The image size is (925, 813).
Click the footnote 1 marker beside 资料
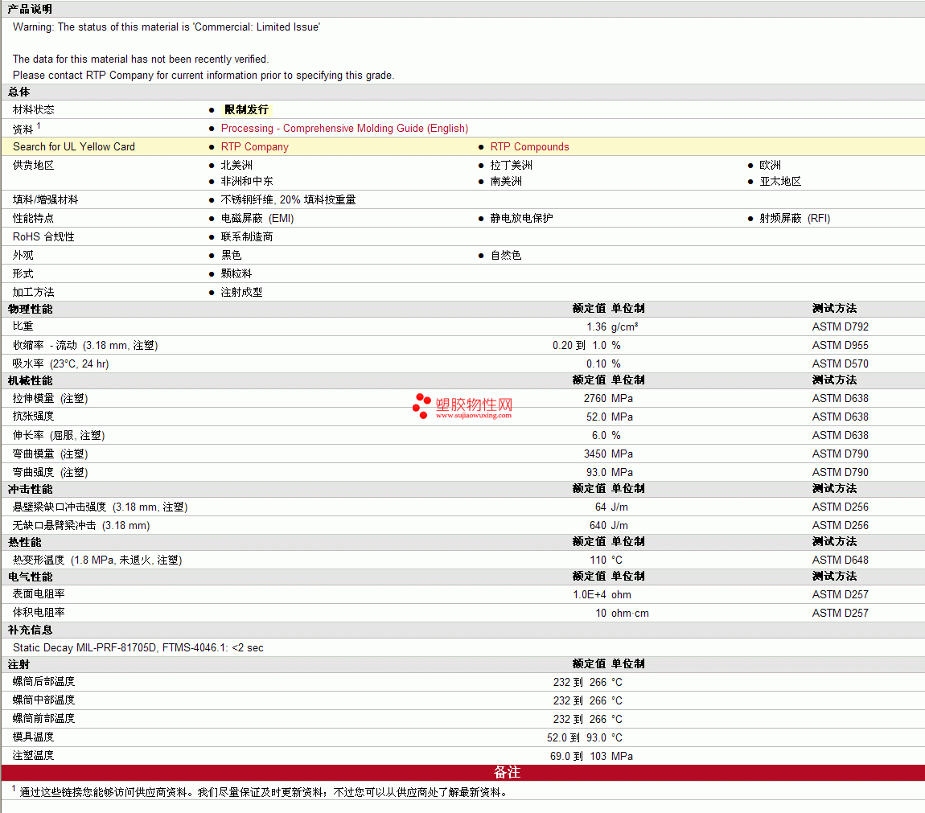39,125
